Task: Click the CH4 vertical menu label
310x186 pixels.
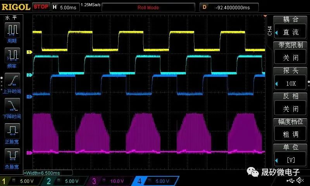Action: pos(270,31)
